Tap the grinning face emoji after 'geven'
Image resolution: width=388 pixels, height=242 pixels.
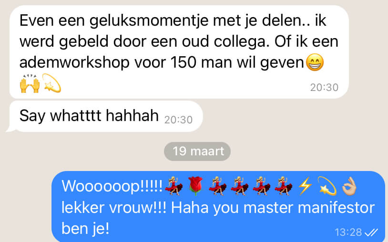click(315, 62)
